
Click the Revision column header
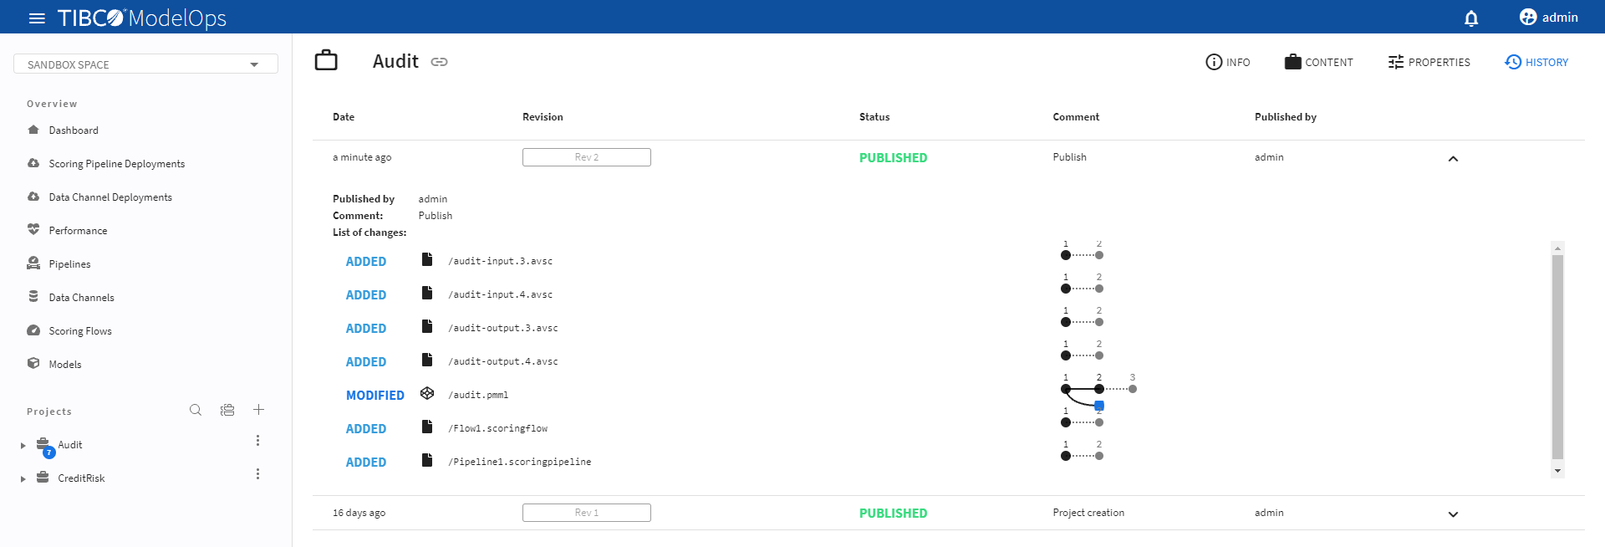[x=543, y=117]
